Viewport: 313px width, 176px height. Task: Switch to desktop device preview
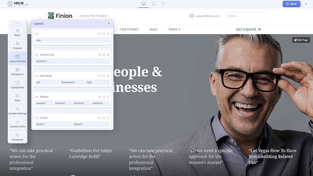[x=144, y=4]
